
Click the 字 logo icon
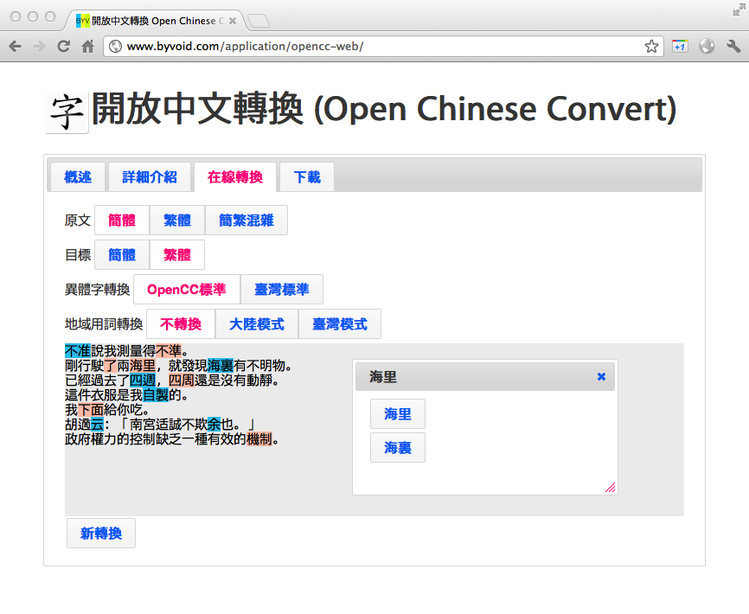pos(67,112)
